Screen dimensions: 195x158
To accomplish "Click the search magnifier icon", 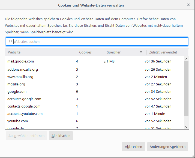I will pyautogui.click(x=10, y=41).
